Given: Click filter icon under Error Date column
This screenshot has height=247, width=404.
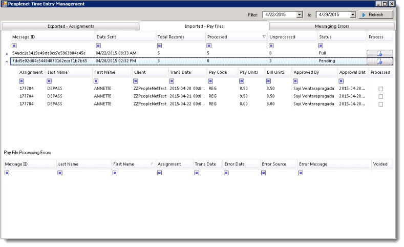Looking at the screenshot, I should (x=226, y=173).
